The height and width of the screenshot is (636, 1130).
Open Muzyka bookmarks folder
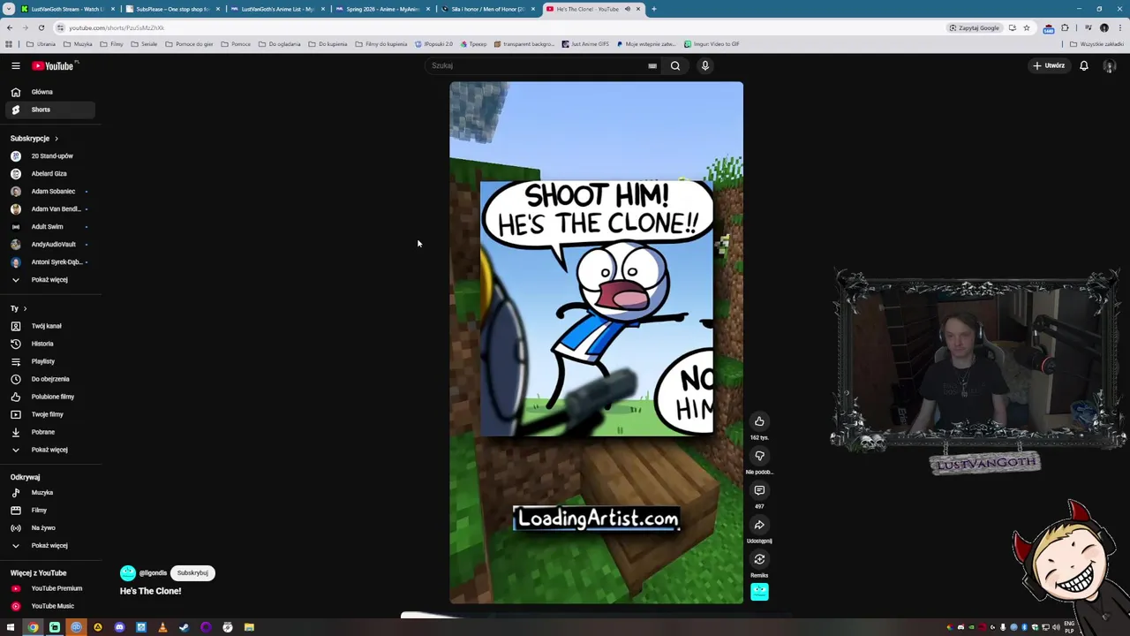79,43
